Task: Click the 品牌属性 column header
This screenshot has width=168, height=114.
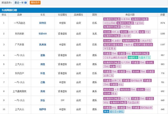Action: [78, 15]
